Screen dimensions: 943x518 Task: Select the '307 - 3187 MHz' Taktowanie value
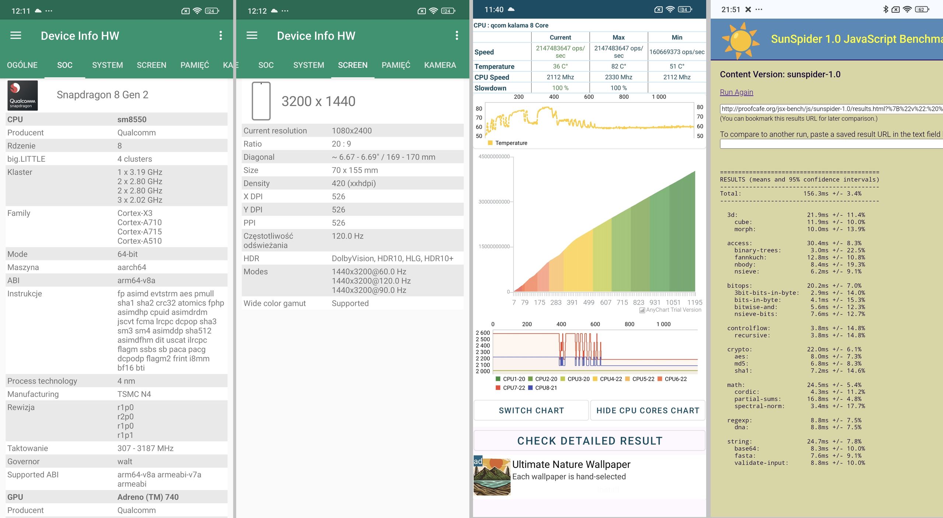146,448
